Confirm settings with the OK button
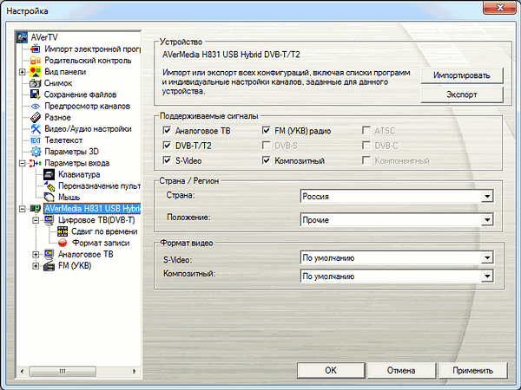Screen dimensions: 521x390 [331, 370]
